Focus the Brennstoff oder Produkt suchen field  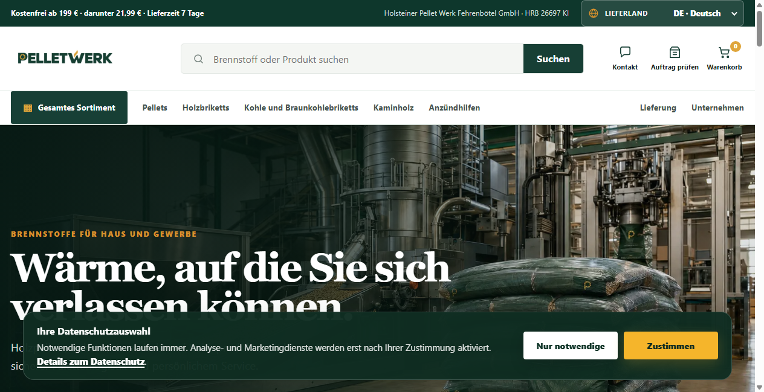pos(352,59)
